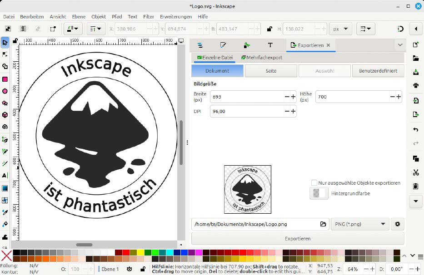Open the Layers and Objects dock tab

(x=200, y=45)
